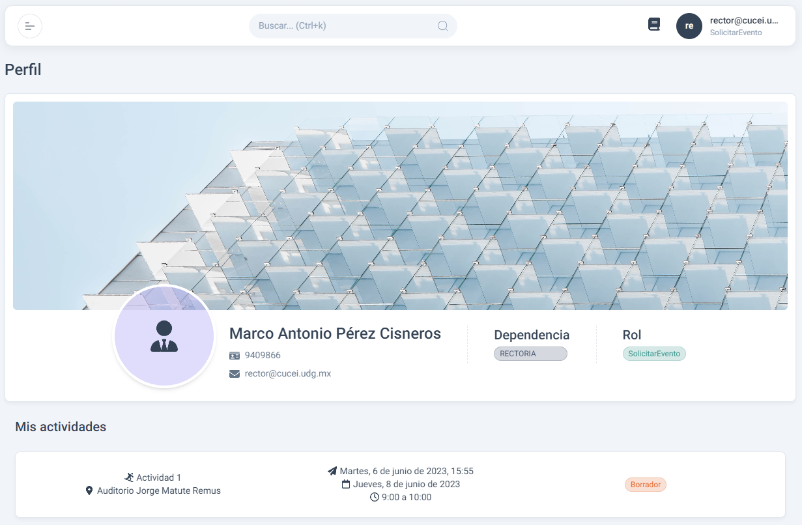Image resolution: width=802 pixels, height=525 pixels.
Task: Click the SolicitarEvento role badge
Action: (654, 354)
